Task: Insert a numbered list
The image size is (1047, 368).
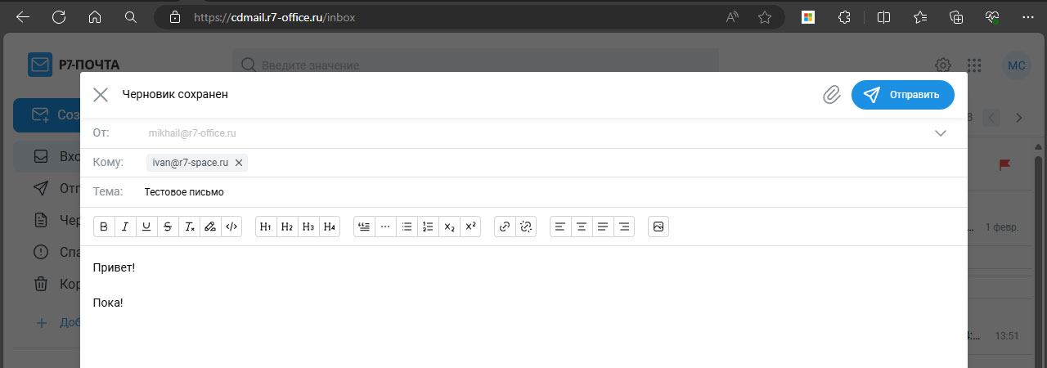Action: click(x=428, y=227)
